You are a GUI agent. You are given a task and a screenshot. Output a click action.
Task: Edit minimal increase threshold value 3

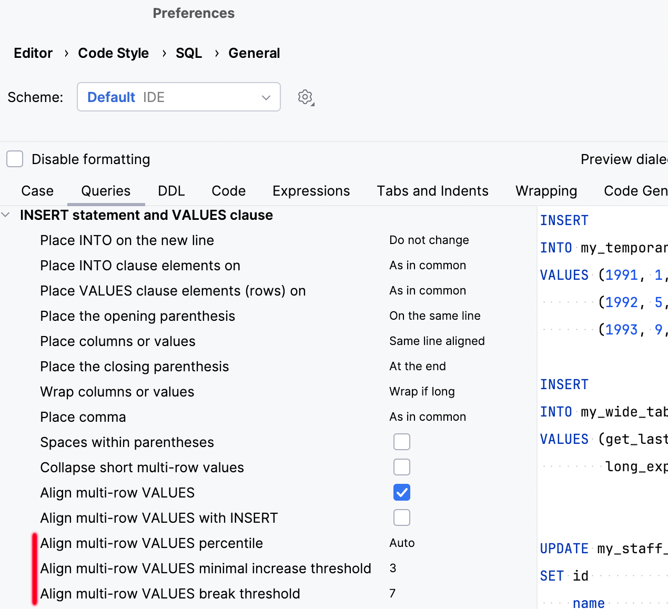tap(393, 569)
